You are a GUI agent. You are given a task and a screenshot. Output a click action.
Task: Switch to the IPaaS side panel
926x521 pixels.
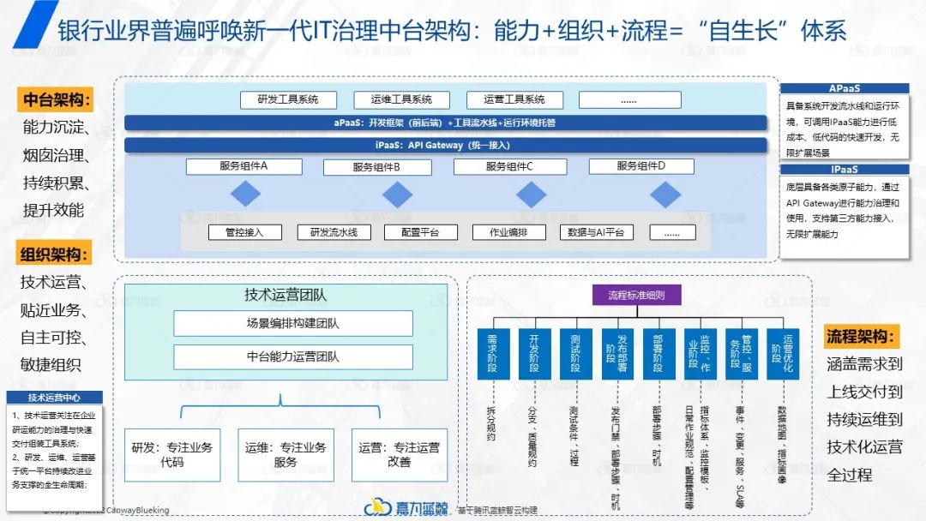click(845, 167)
